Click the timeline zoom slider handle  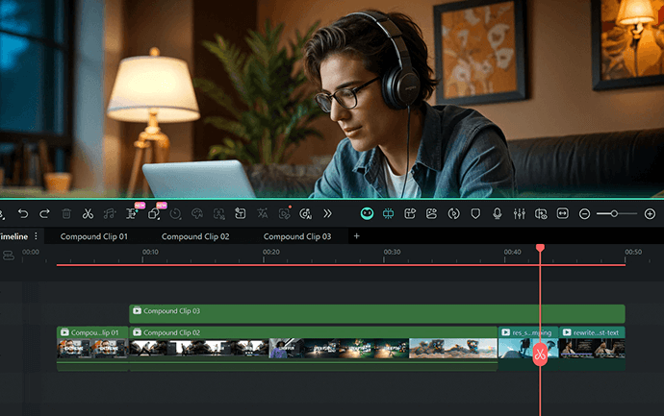tap(614, 214)
